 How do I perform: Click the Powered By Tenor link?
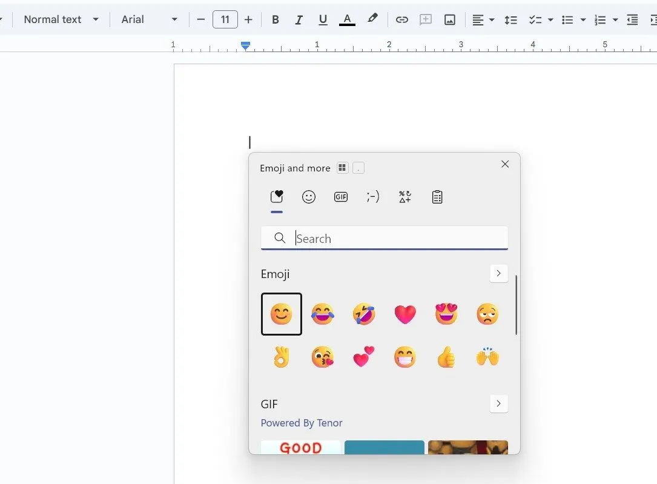point(302,423)
